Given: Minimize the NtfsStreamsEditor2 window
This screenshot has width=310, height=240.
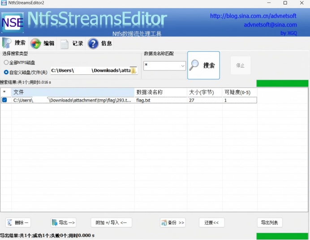Looking at the screenshot, I should [x=269, y=3].
